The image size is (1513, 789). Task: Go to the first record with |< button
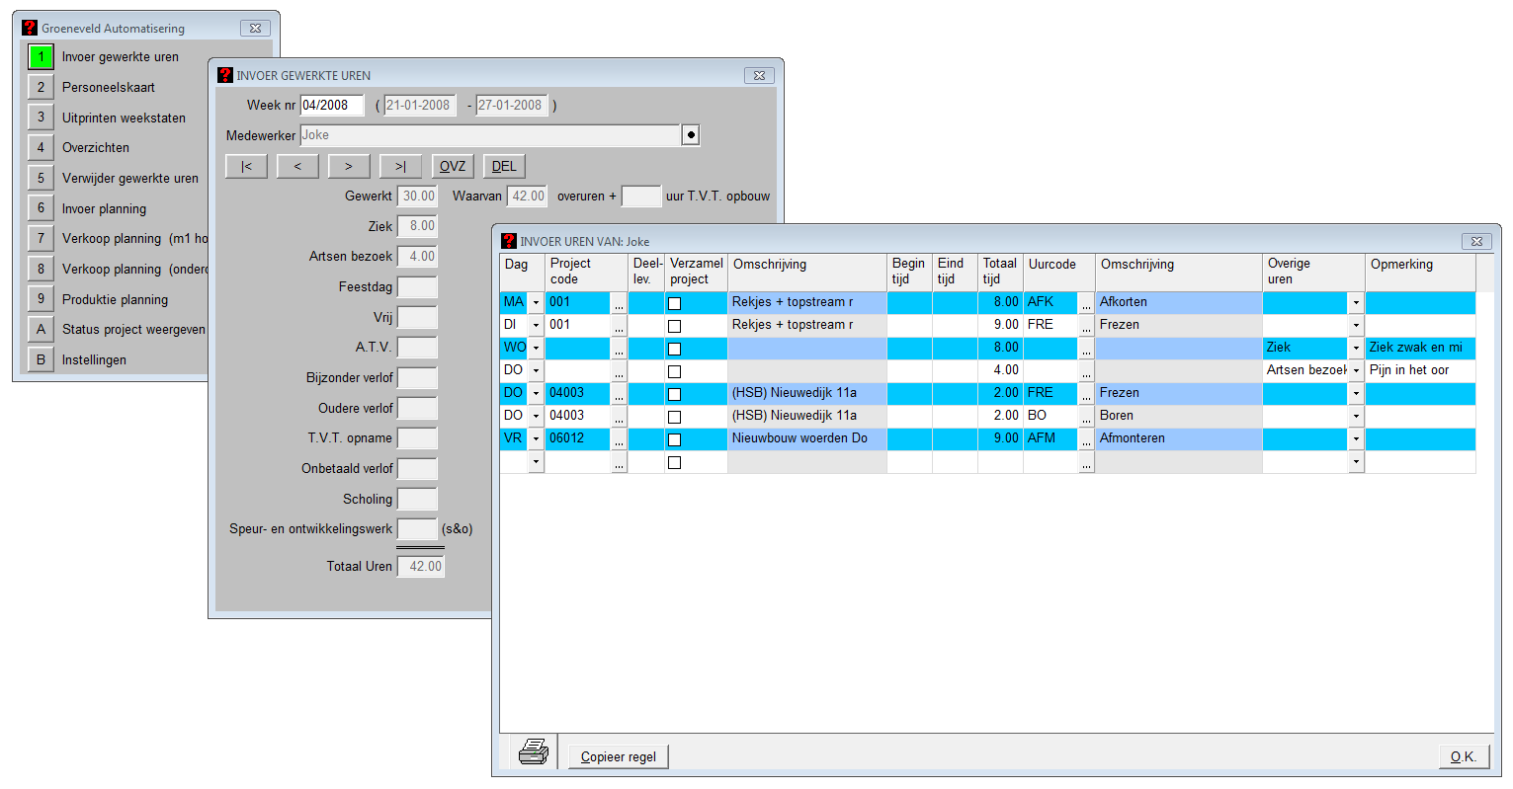tap(246, 166)
